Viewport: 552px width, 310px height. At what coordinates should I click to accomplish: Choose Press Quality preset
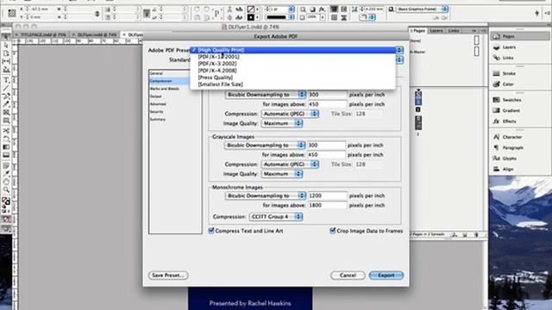pyautogui.click(x=293, y=77)
